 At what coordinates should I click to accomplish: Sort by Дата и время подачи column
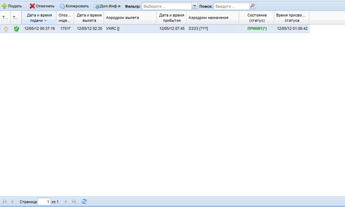[x=39, y=18]
